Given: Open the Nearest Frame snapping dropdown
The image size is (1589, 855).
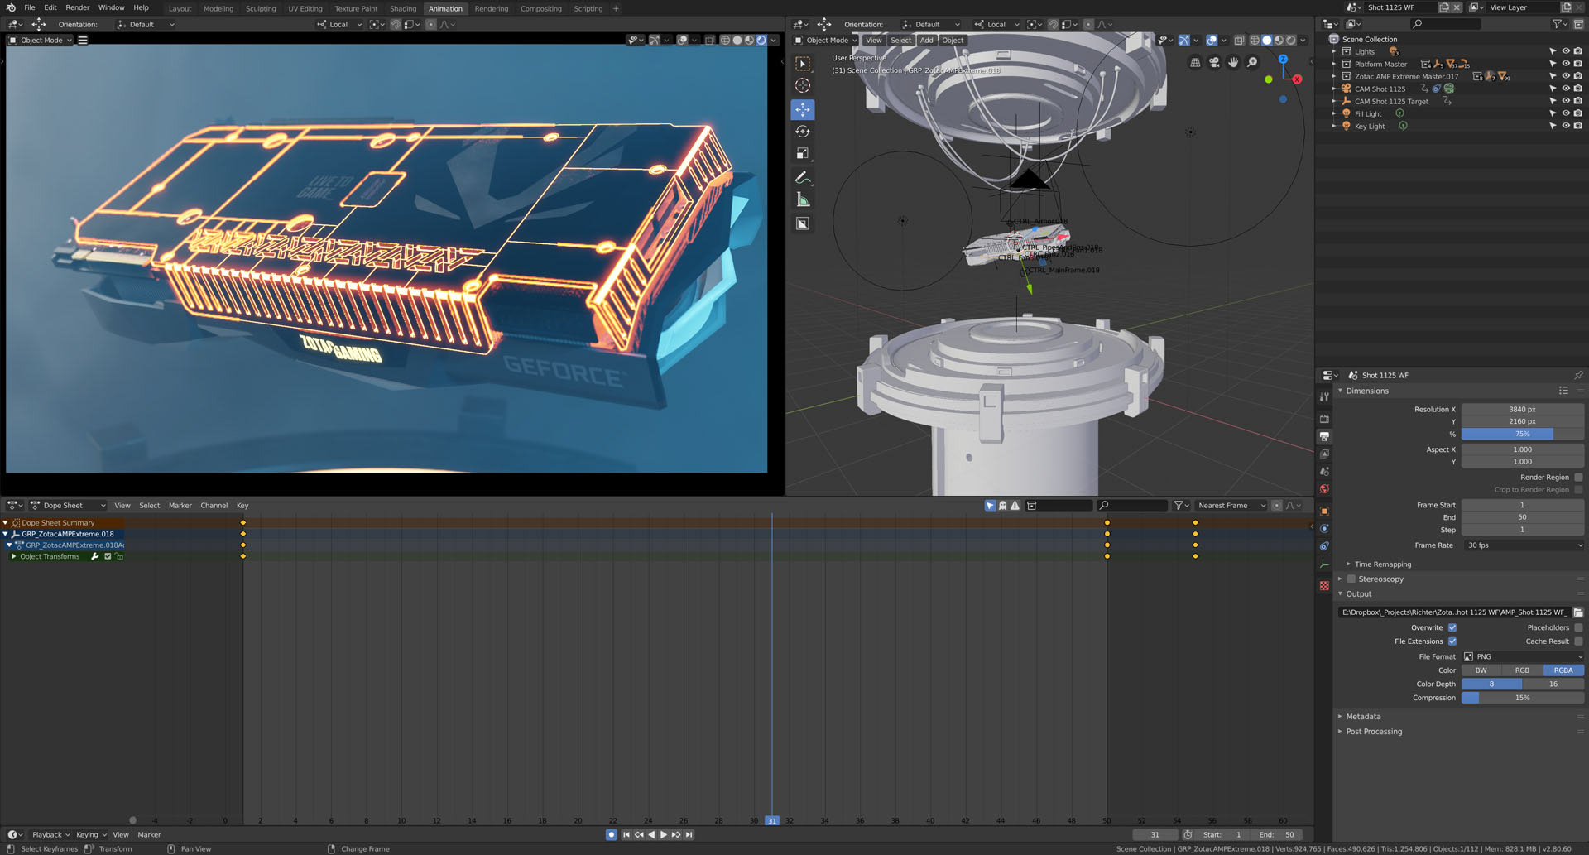Looking at the screenshot, I should 1231,506.
